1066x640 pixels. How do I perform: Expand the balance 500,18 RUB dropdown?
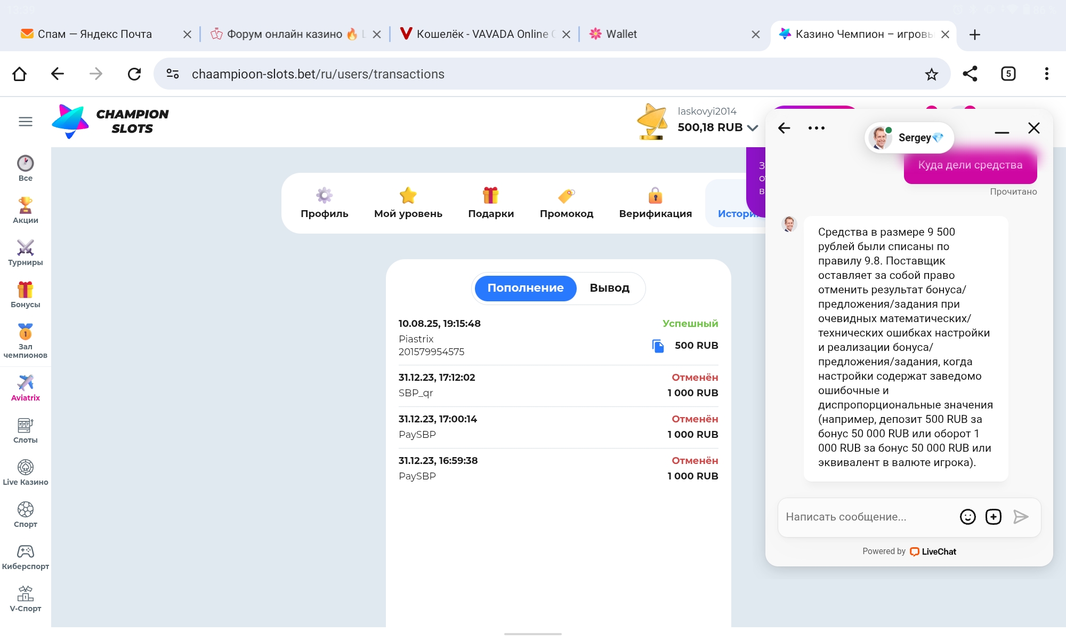click(753, 127)
